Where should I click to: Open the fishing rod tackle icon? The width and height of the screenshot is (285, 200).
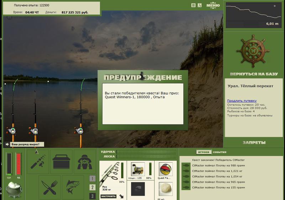pos(38,161)
